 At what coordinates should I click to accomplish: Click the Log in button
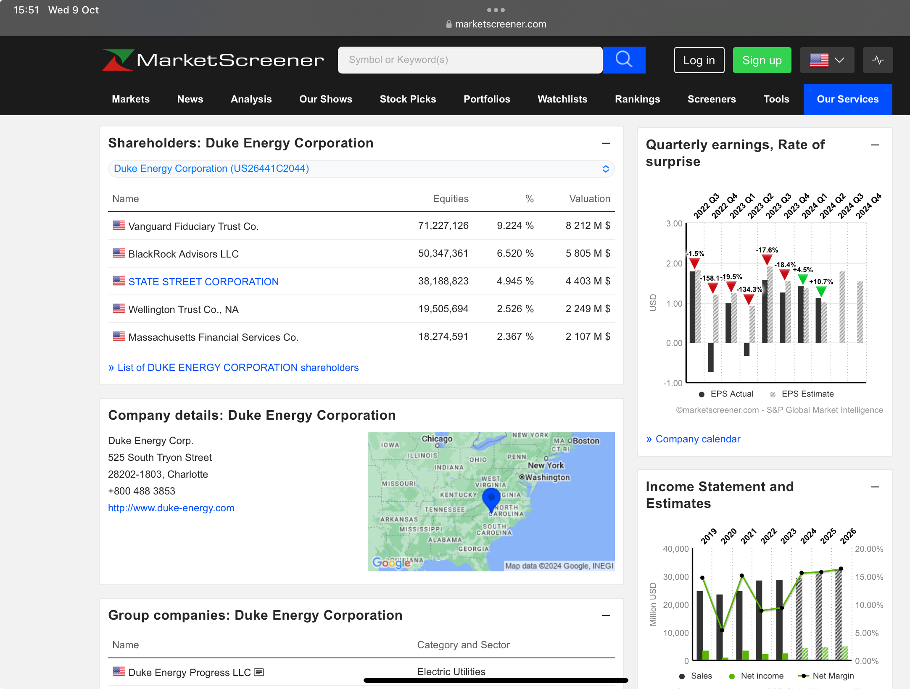pos(699,60)
